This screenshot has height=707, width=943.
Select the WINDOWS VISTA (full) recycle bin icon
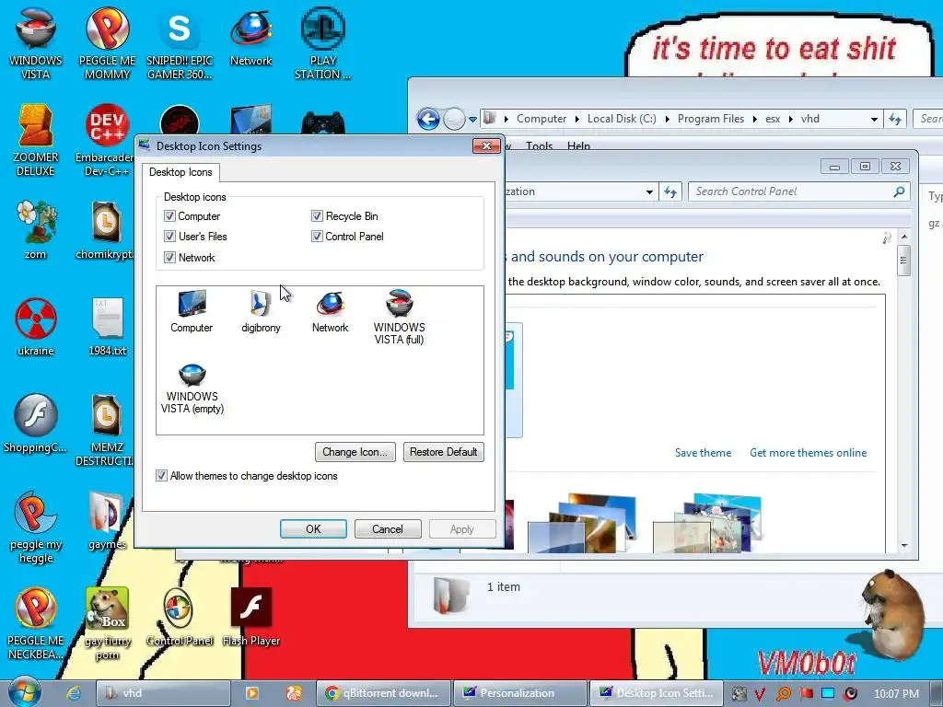(400, 317)
